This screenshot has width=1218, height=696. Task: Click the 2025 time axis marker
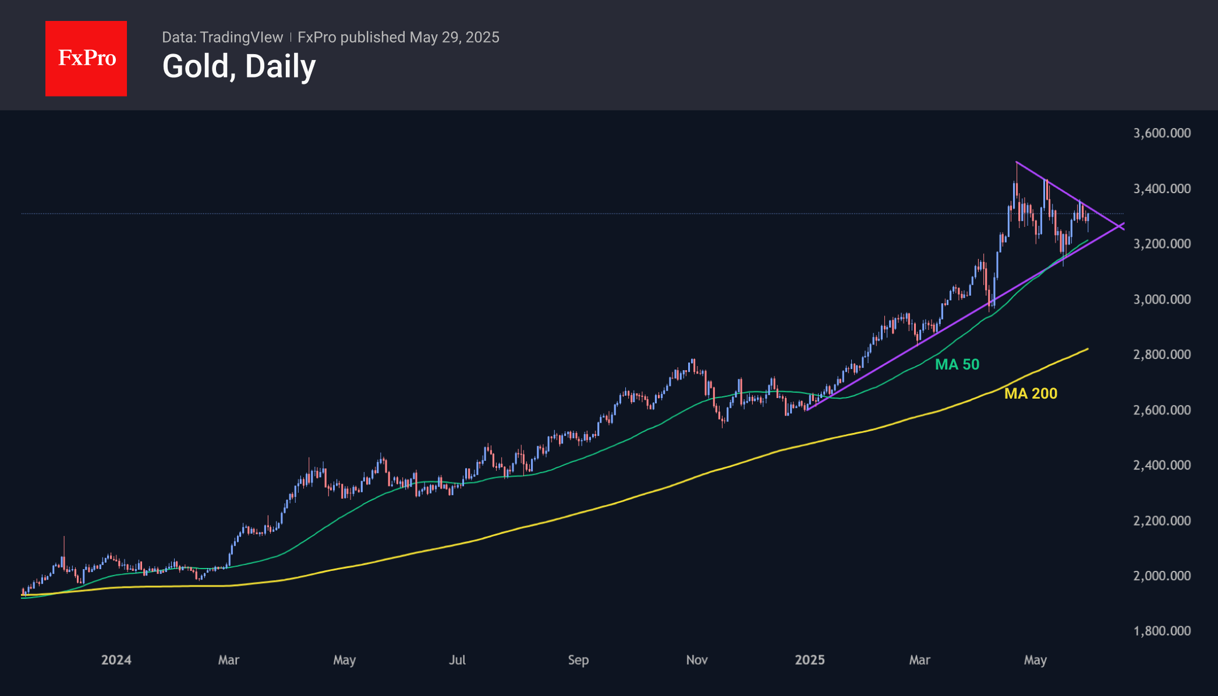pos(810,660)
